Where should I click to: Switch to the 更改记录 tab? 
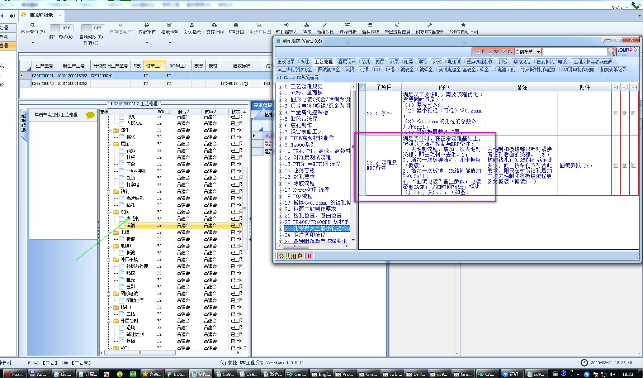(x=286, y=62)
